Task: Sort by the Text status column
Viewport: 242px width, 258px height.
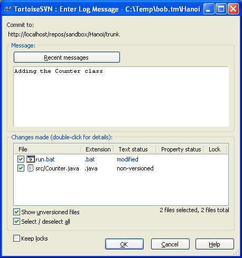Action: coord(135,149)
